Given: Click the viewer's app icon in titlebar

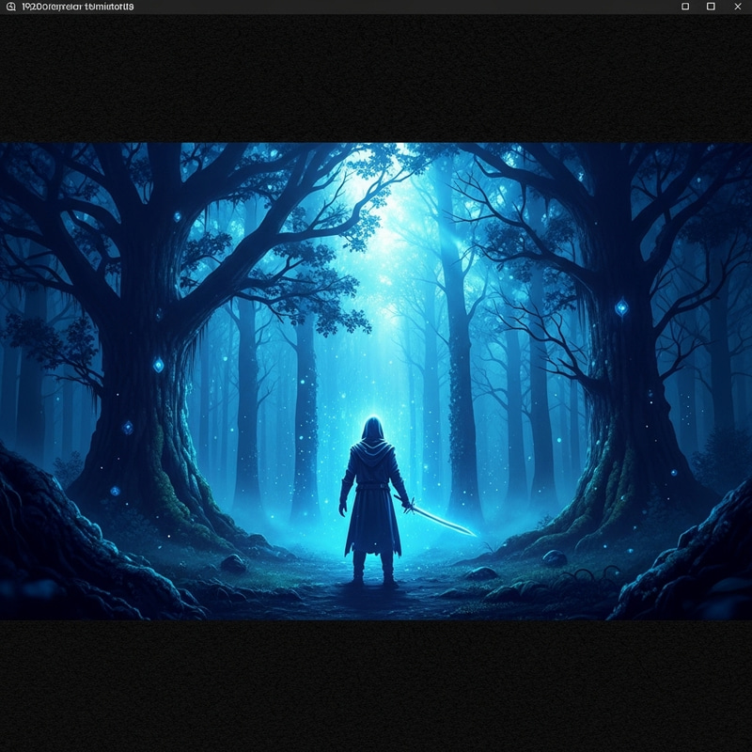Looking at the screenshot, I should (x=9, y=8).
